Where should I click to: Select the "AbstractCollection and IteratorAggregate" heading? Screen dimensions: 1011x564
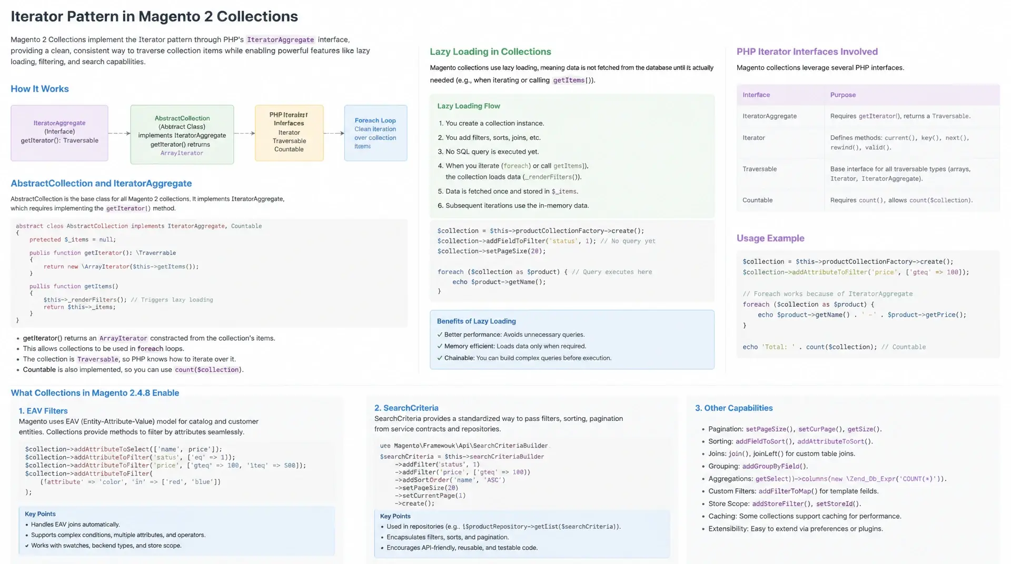tap(101, 183)
